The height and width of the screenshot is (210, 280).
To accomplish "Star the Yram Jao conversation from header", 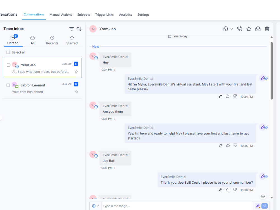I will point(249,29).
